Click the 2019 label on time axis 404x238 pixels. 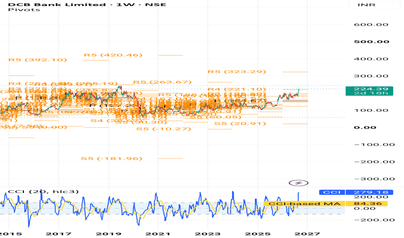click(108, 234)
